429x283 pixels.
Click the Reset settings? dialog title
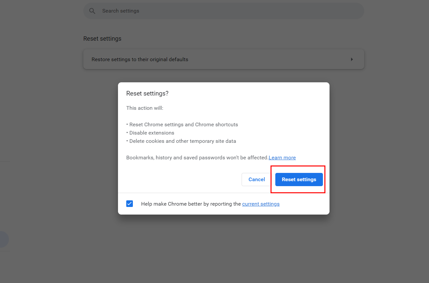(x=147, y=94)
